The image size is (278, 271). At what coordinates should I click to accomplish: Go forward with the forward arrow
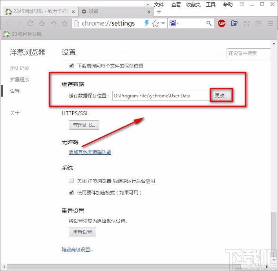19,23
